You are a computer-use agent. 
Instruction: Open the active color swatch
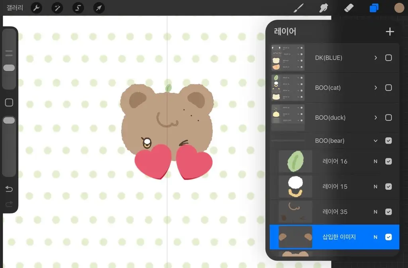click(399, 8)
